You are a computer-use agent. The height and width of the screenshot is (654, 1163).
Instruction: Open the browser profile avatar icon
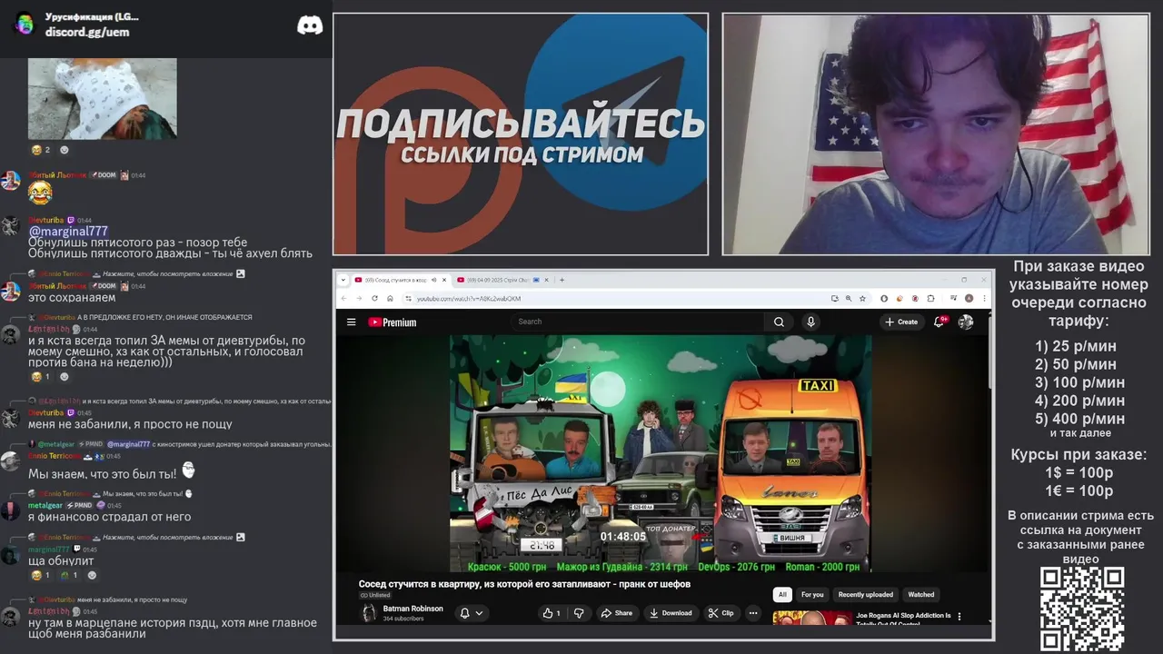[x=969, y=298]
